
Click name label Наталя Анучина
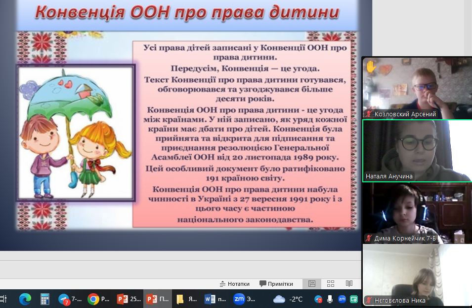click(x=389, y=176)
